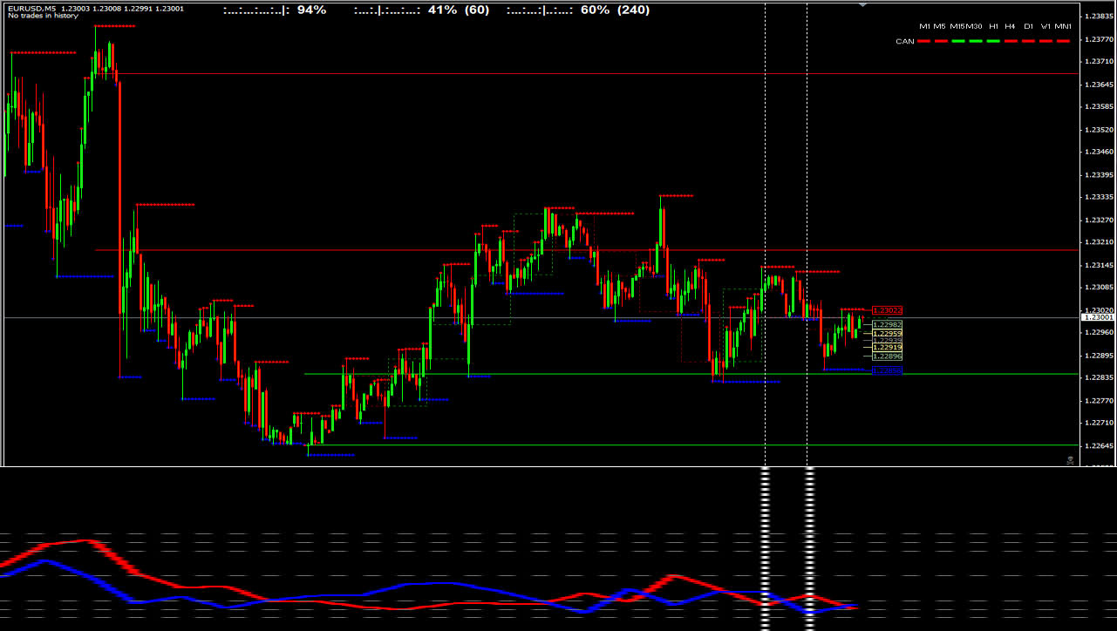This screenshot has width=1117, height=631.
Task: Select the H1 timeframe label
Action: coord(993,26)
